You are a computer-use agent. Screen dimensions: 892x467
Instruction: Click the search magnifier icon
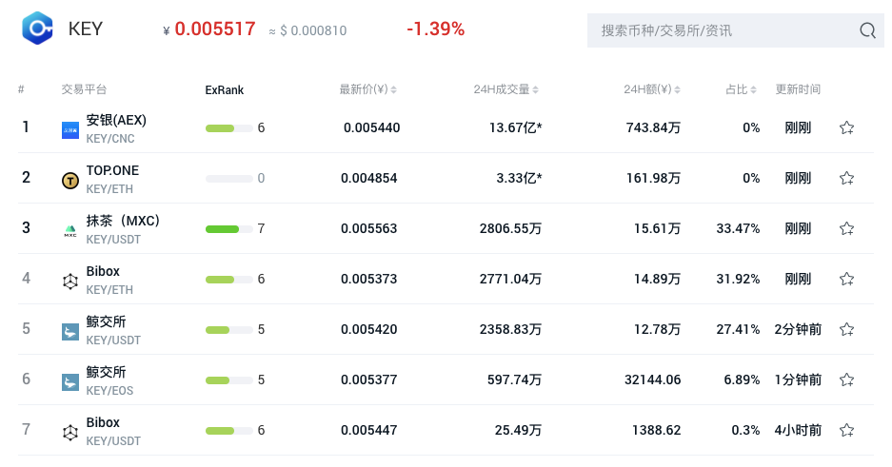pyautogui.click(x=867, y=30)
